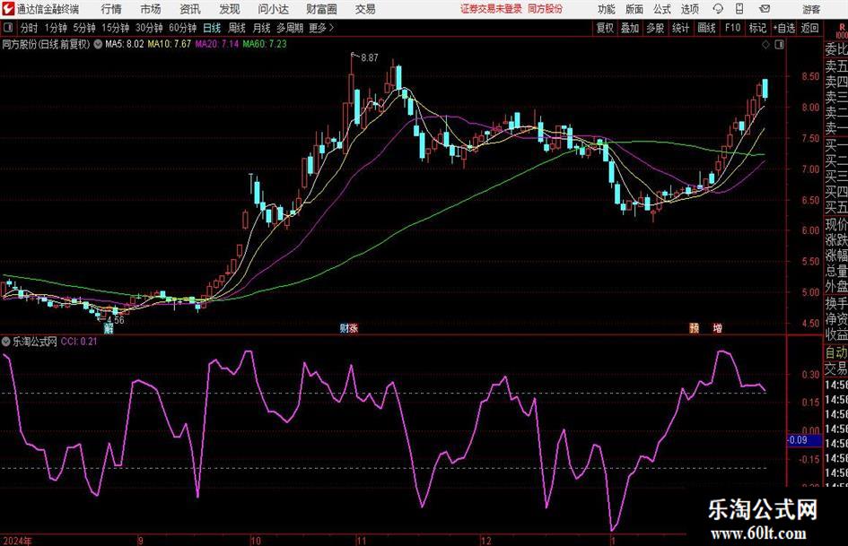848x546 pixels.
Task: Switch to the 月线 period tab
Action: point(262,28)
